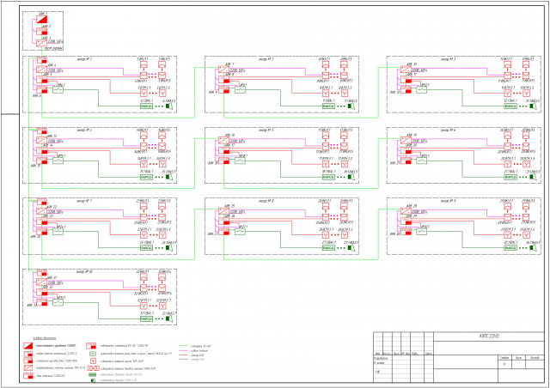The width and height of the screenshot is (550, 388).
Task: Select the floor 6 green switch relay symbol
Action: coord(422,161)
